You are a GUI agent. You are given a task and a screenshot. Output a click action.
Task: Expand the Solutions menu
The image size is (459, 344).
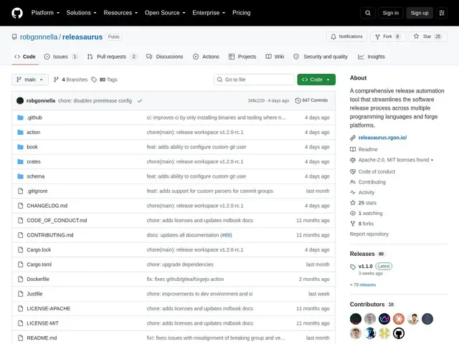point(81,13)
